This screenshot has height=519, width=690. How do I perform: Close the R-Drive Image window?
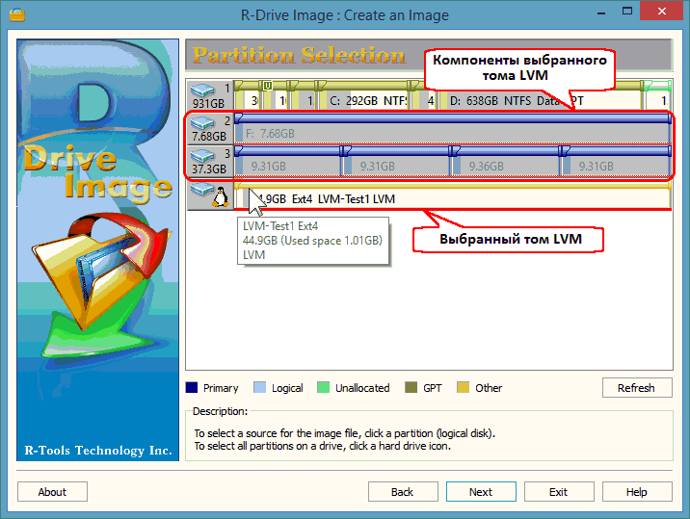tap(661, 12)
